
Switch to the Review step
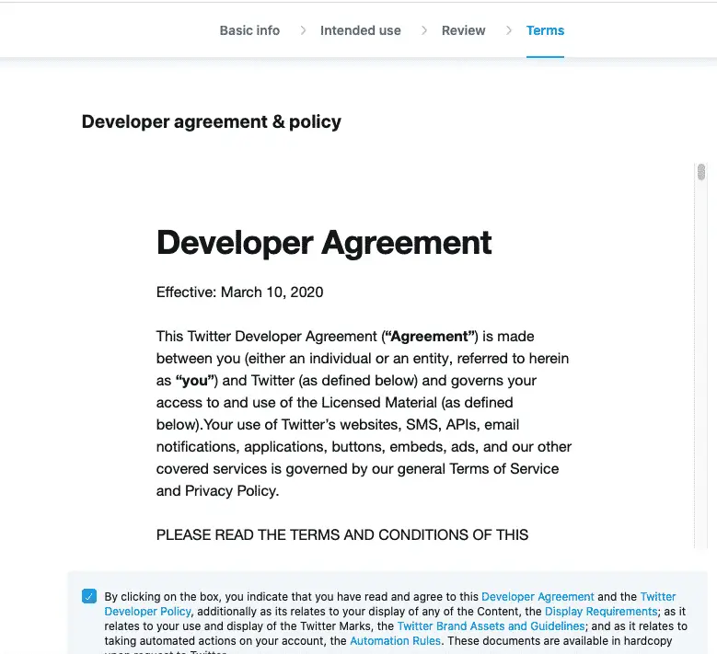(x=463, y=30)
